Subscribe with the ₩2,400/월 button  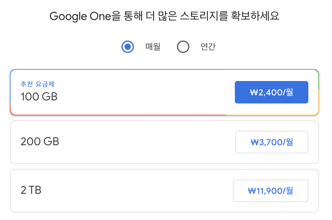[272, 92]
